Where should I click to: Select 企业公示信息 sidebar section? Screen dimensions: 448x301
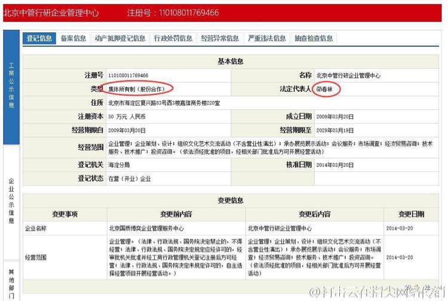coord(11,201)
